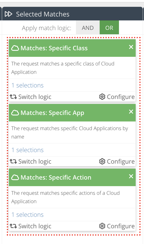Remove the Matches: Specific App card

tap(131, 112)
